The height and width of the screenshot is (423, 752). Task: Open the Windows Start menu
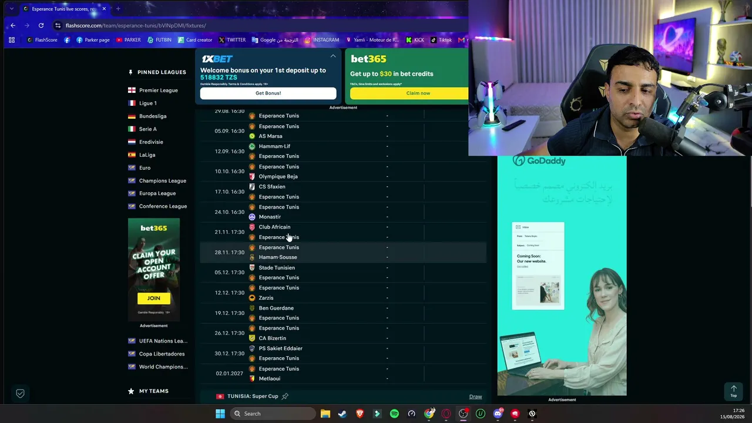[x=220, y=414]
